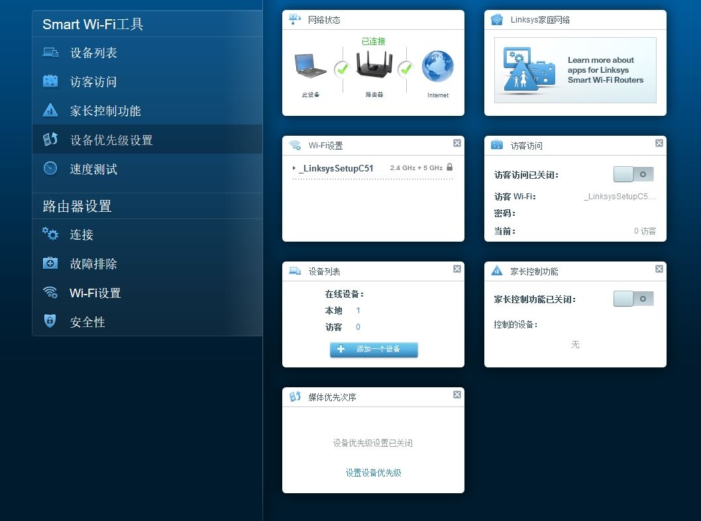Click the 2.4 GHz + 5 GHz band label
The image size is (701, 521).
point(416,168)
